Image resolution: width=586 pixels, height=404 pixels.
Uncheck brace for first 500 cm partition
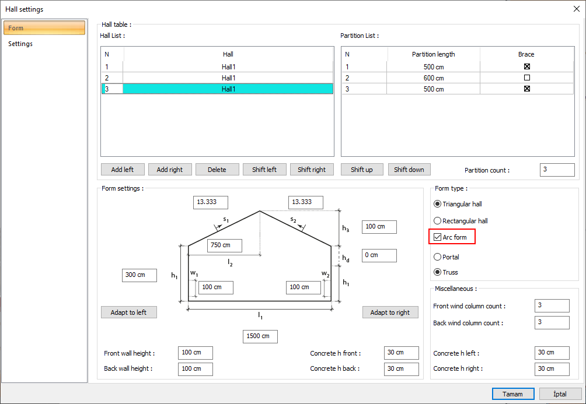[x=526, y=66]
